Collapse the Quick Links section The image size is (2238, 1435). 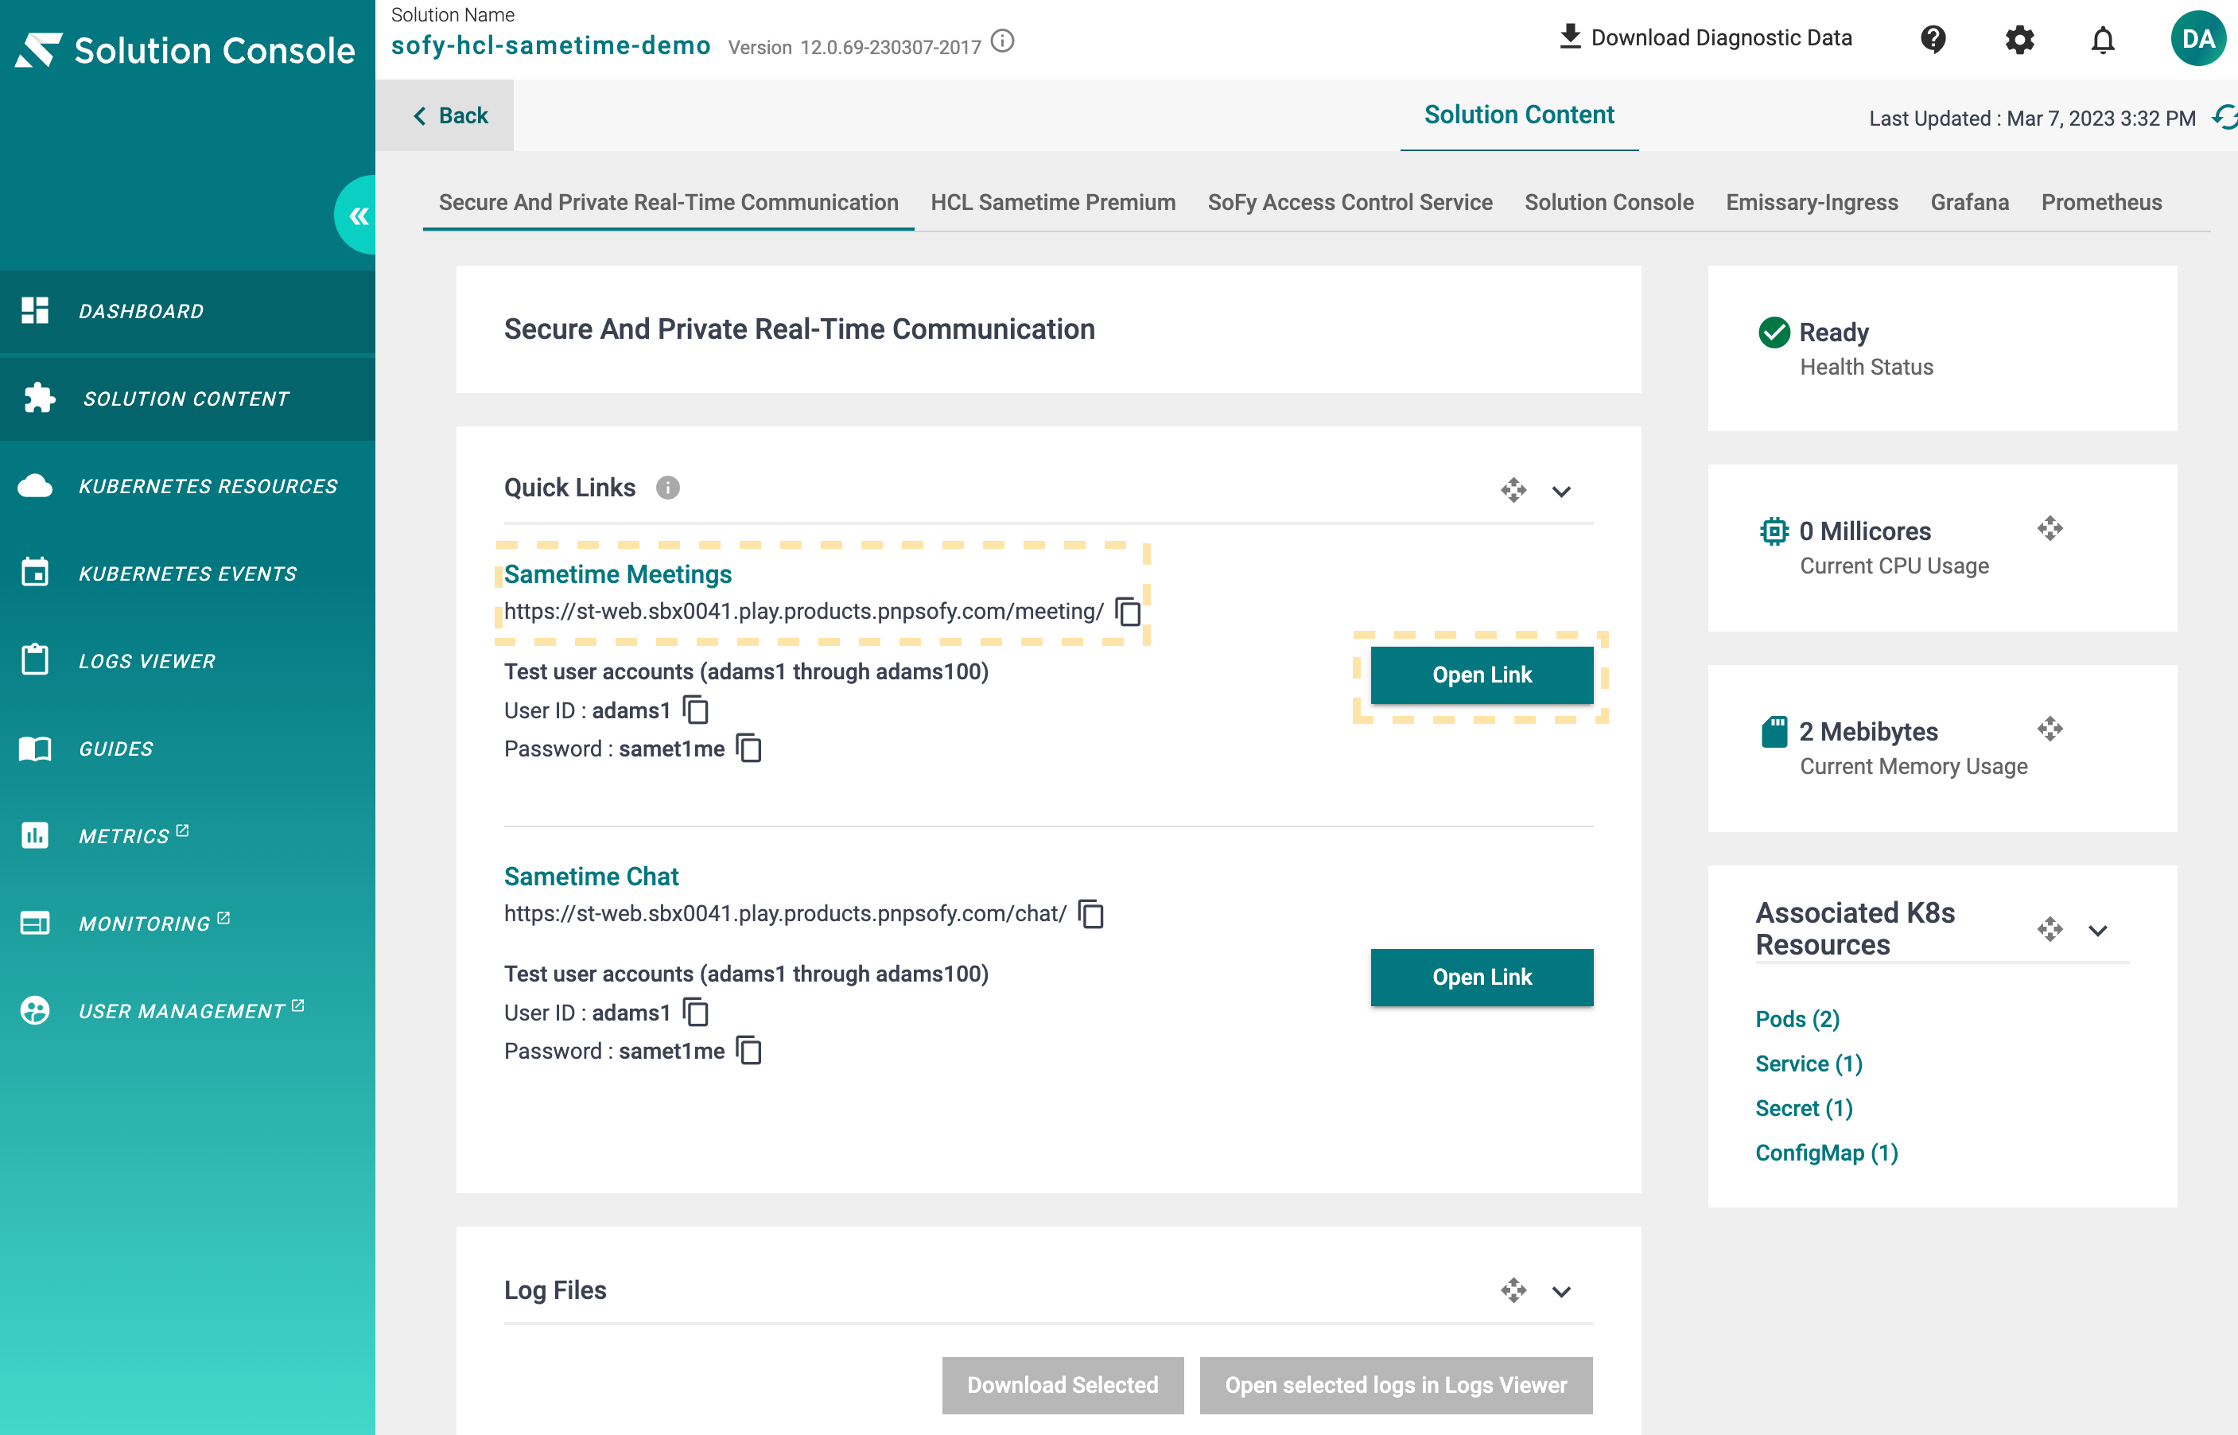pyautogui.click(x=1561, y=491)
